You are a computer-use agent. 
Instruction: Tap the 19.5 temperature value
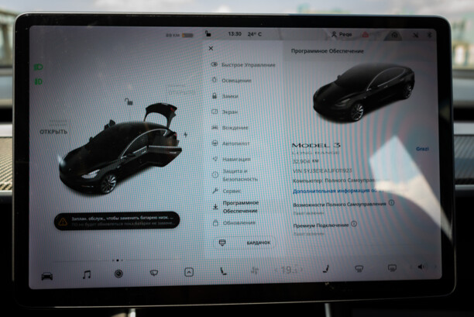pos(289,269)
